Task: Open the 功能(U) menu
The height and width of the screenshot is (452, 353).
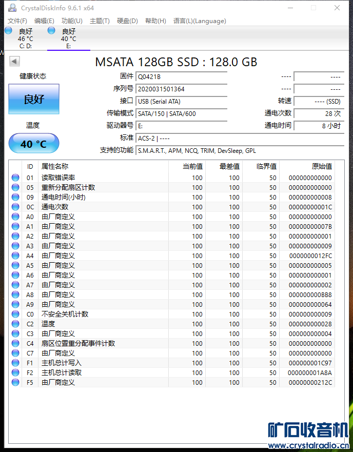Action: [x=72, y=21]
